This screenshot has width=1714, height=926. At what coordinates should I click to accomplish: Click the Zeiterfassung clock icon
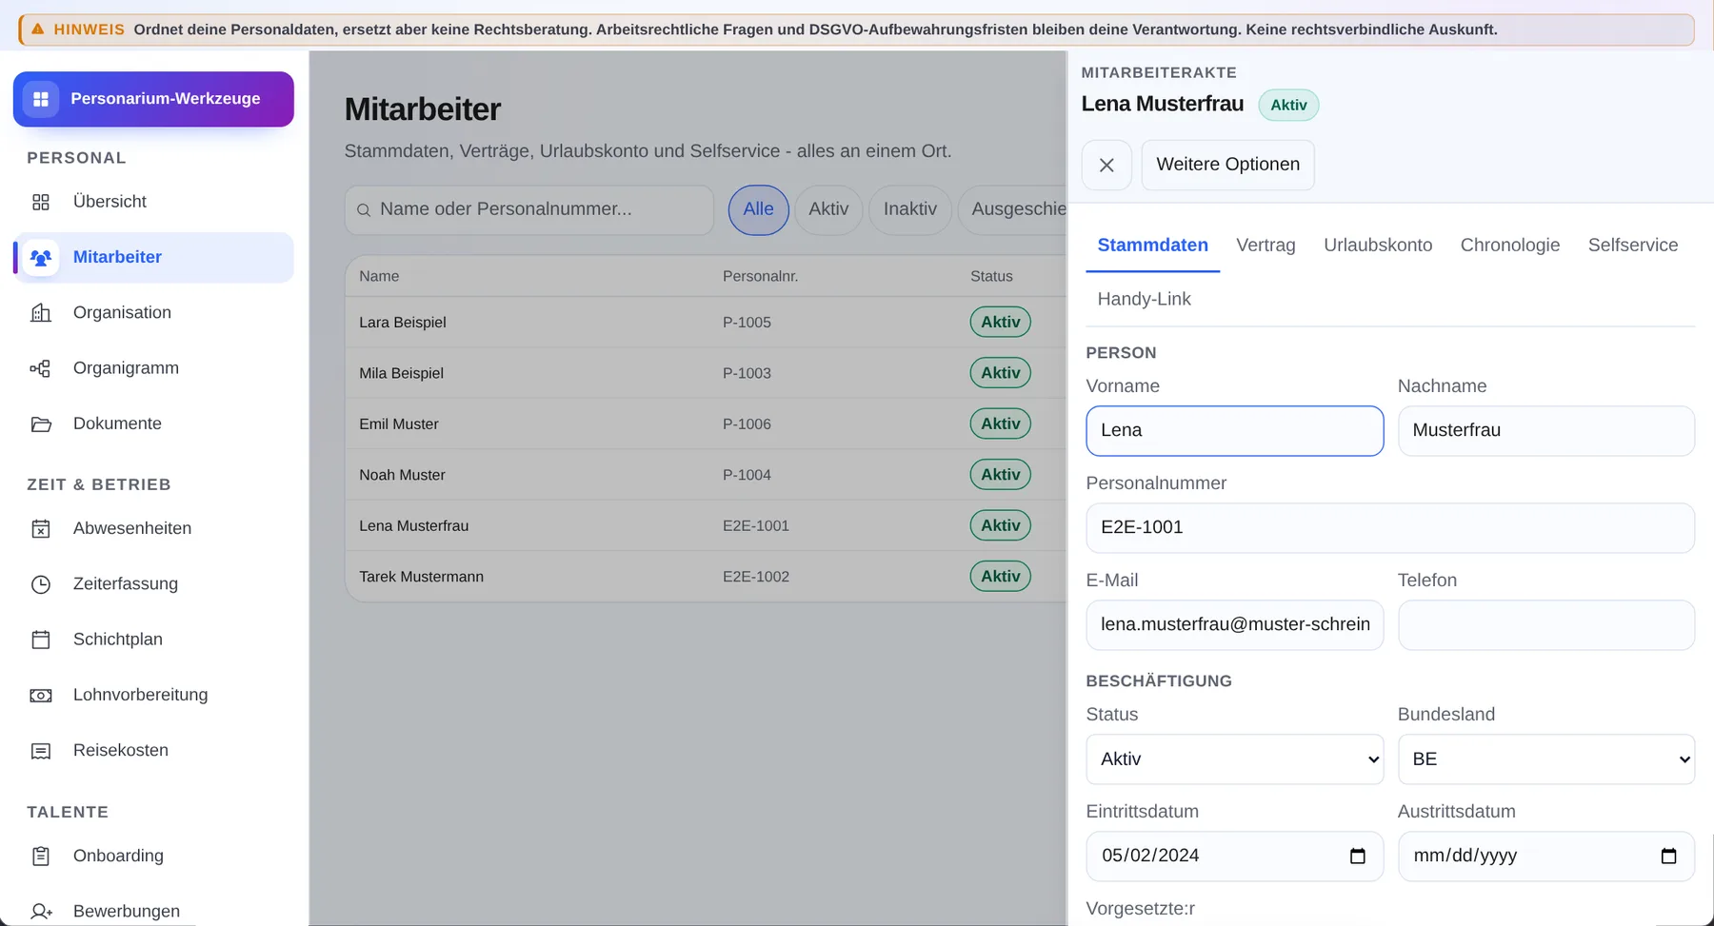[x=41, y=584]
